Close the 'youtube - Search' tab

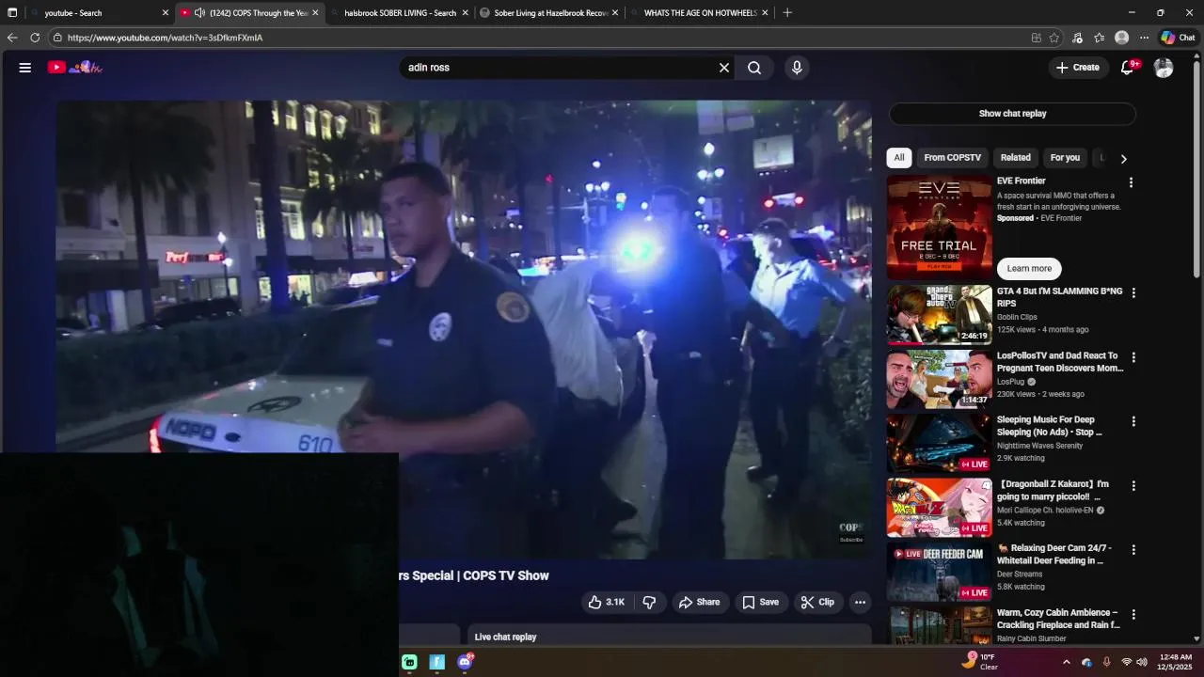point(166,13)
